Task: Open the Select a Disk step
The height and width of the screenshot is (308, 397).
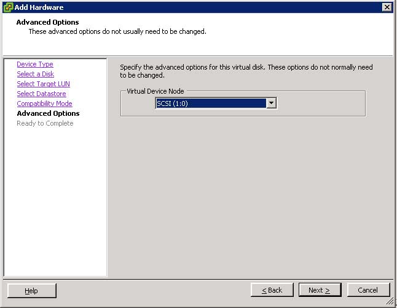Action: 36,74
